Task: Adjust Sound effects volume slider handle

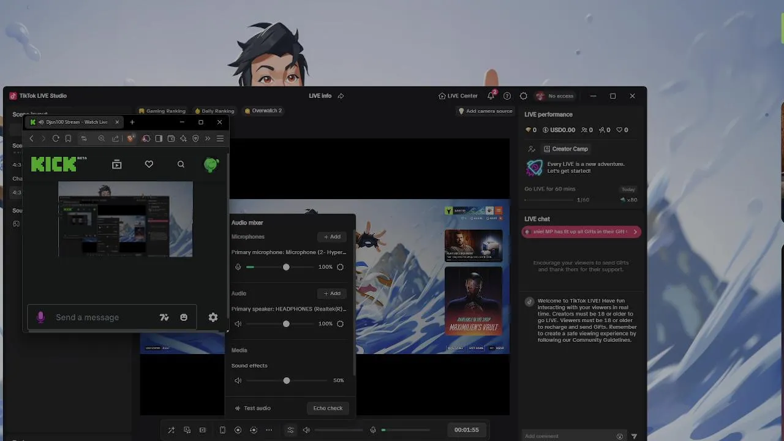Action: pyautogui.click(x=287, y=380)
